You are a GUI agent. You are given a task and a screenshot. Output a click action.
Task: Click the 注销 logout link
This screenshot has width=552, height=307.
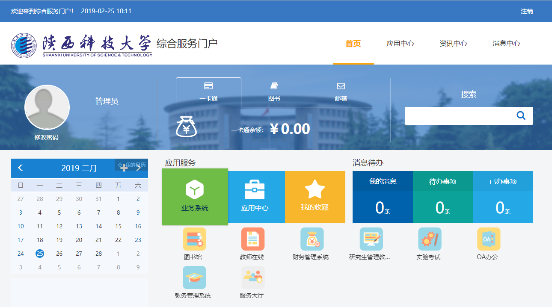pos(527,11)
